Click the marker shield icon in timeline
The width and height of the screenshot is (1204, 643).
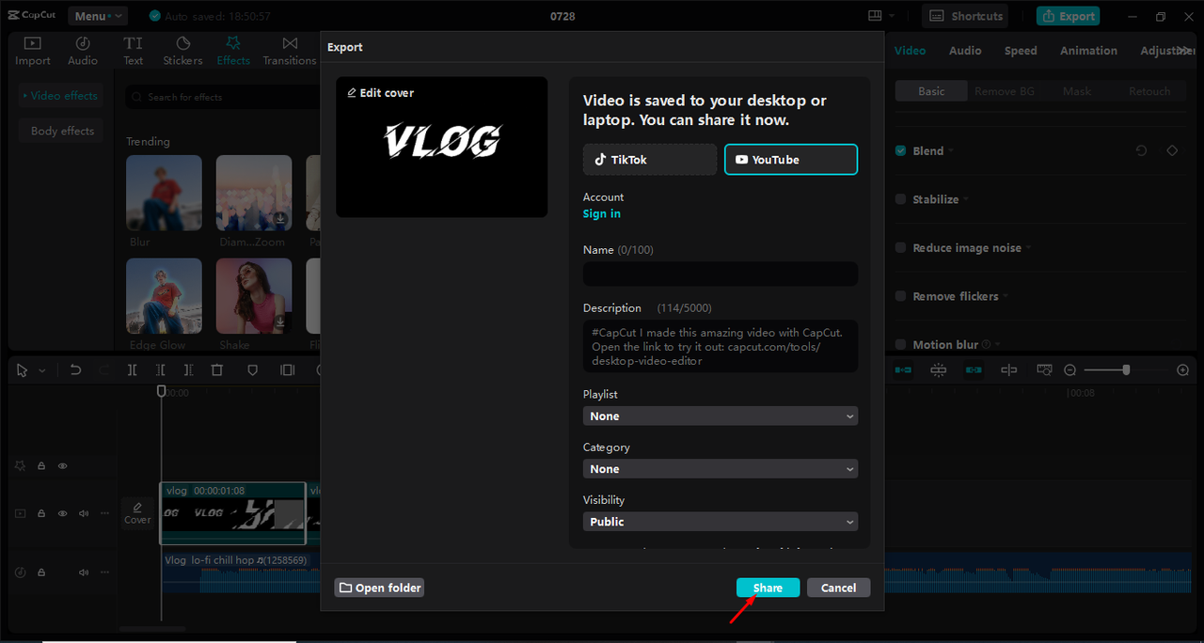pyautogui.click(x=253, y=370)
